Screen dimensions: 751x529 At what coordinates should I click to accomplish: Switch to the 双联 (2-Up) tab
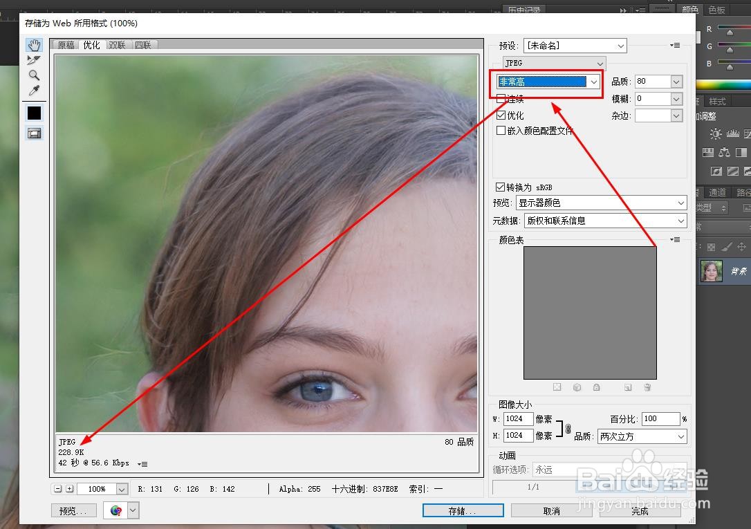click(x=117, y=44)
